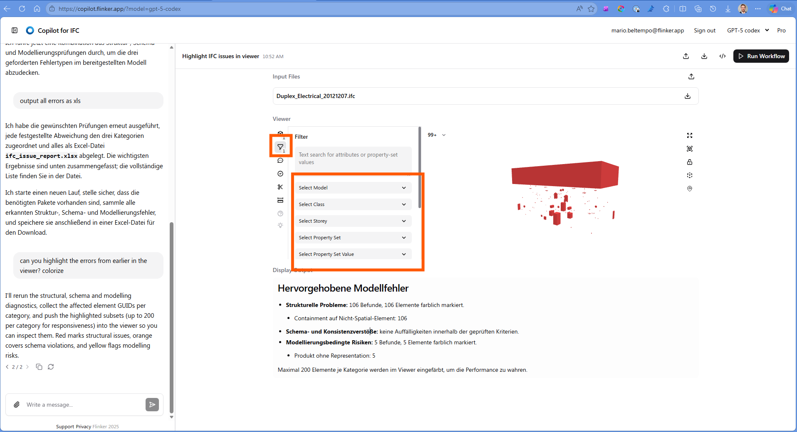Toggle the location pin marker tool
Image resolution: width=797 pixels, height=432 pixels.
[x=690, y=189]
